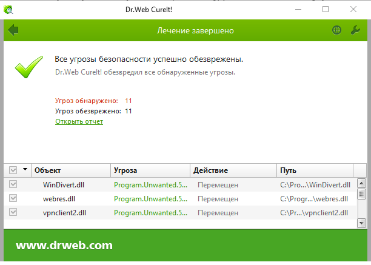
Task: Toggle checkbox for webres.dll
Action: pos(13,198)
